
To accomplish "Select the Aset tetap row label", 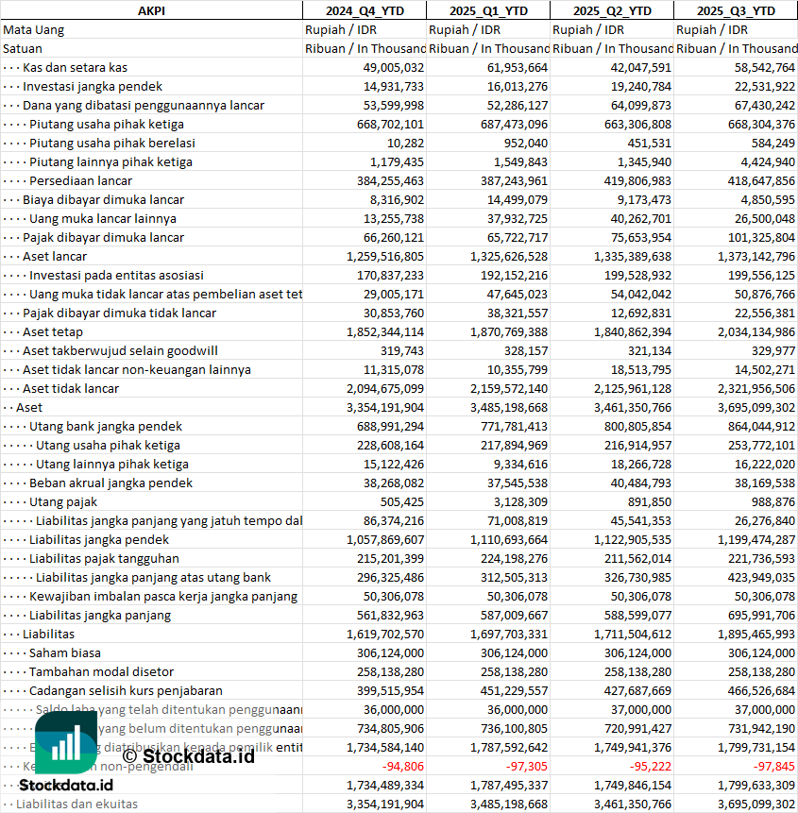I will (x=52, y=331).
